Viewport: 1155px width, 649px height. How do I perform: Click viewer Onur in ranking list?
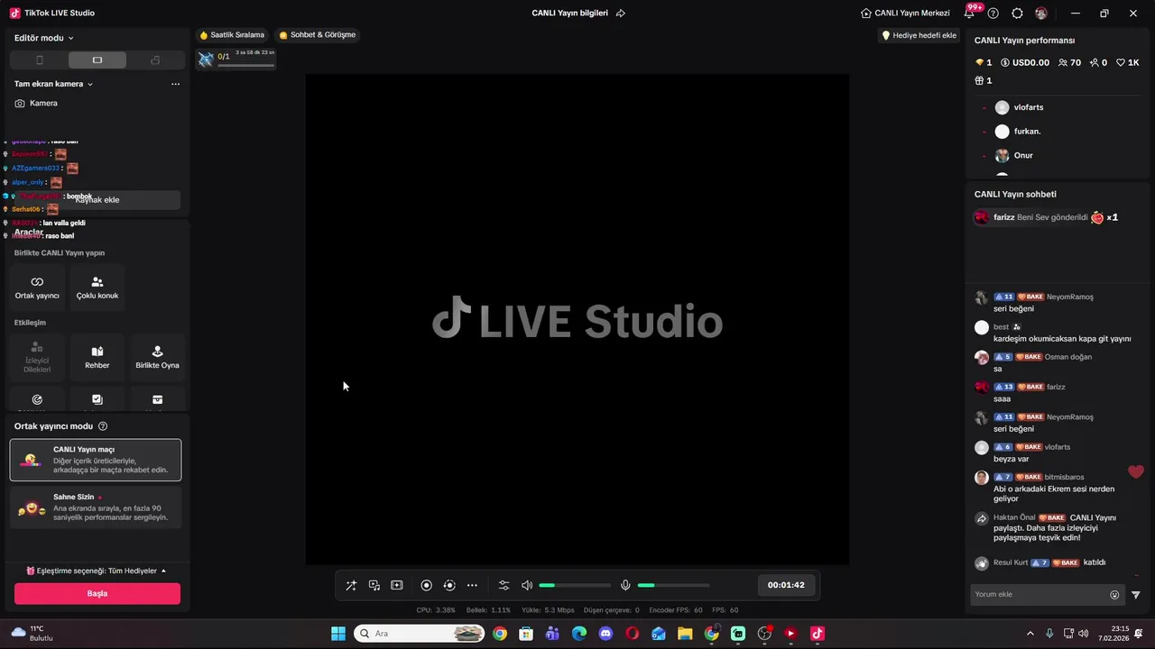(1022, 155)
